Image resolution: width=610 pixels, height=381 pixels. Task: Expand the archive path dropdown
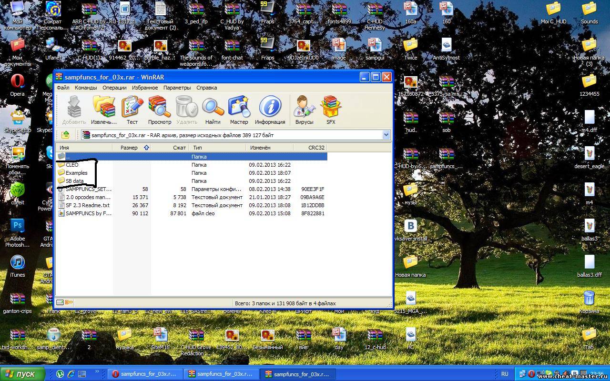386,135
